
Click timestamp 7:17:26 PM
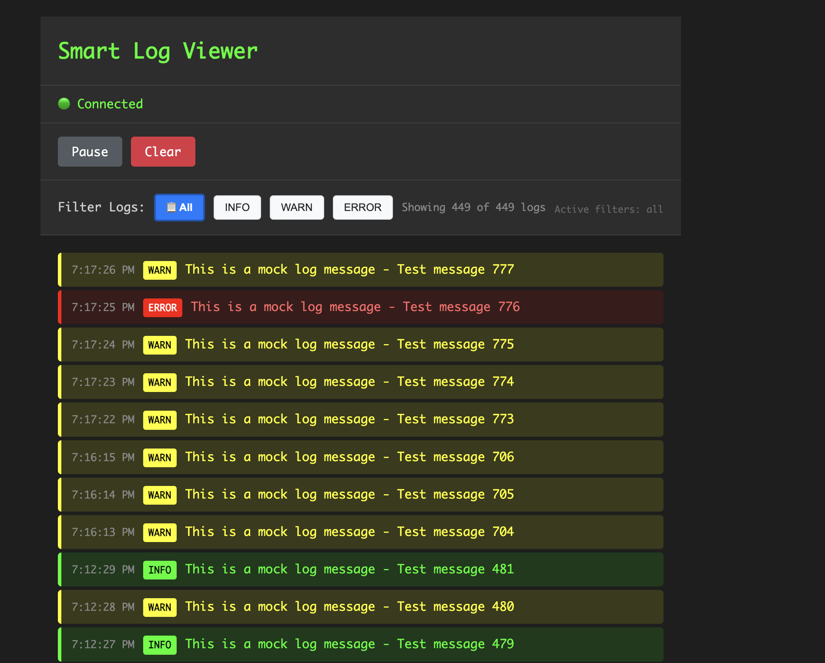point(103,270)
